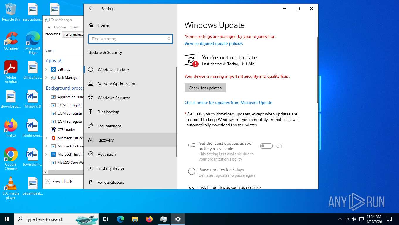This screenshot has width=399, height=225.
Task: Open the Activation section
Action: pyautogui.click(x=130, y=154)
